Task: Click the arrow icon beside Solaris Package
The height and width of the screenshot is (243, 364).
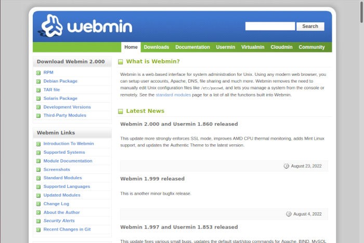Action: [38, 99]
